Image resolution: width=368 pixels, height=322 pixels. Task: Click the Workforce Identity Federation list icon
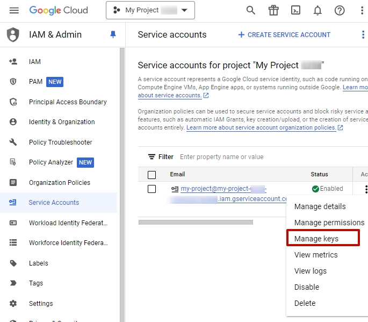13,242
